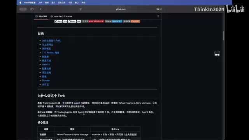Screen dimensions: 249x140
Task: Click the 维度 table header
Action: [x=46, y=129]
